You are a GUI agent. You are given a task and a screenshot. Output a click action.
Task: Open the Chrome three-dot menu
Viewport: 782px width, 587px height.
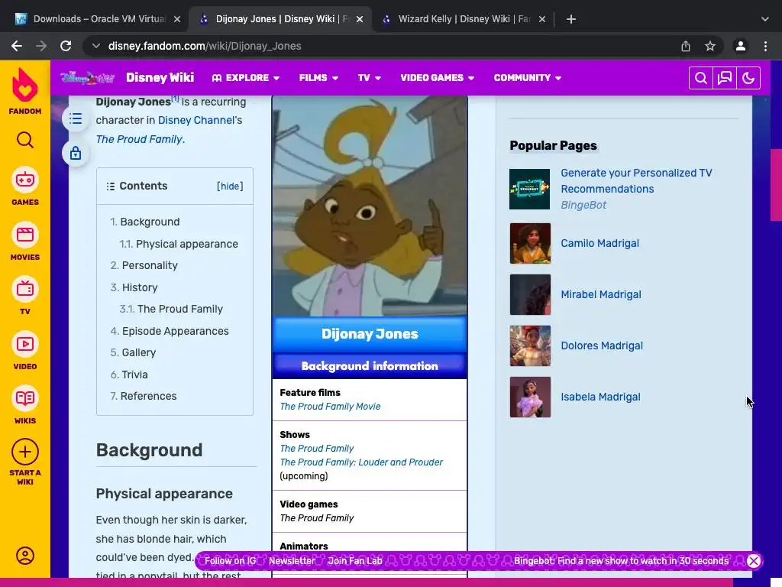click(765, 46)
